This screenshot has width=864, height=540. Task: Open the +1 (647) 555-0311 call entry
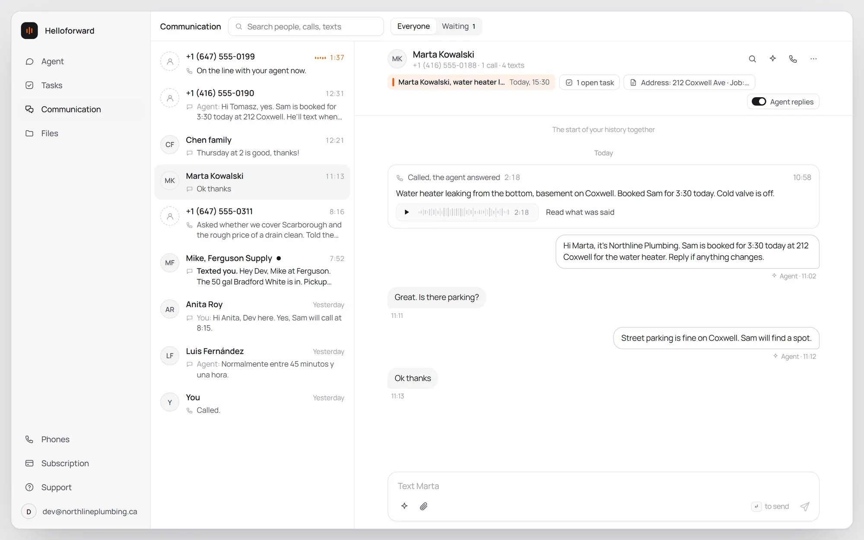pyautogui.click(x=252, y=223)
